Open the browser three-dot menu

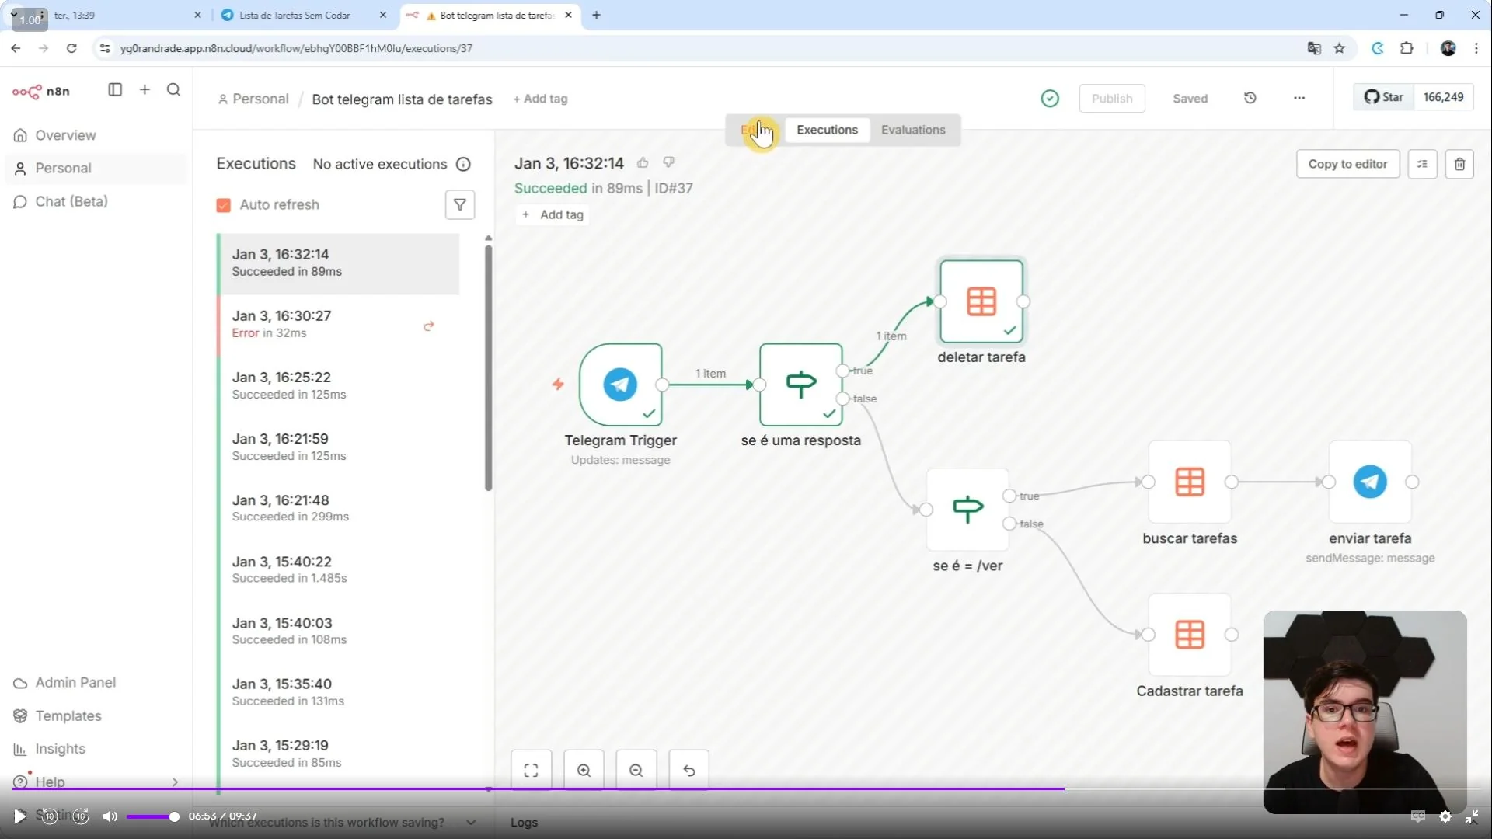1476,48
